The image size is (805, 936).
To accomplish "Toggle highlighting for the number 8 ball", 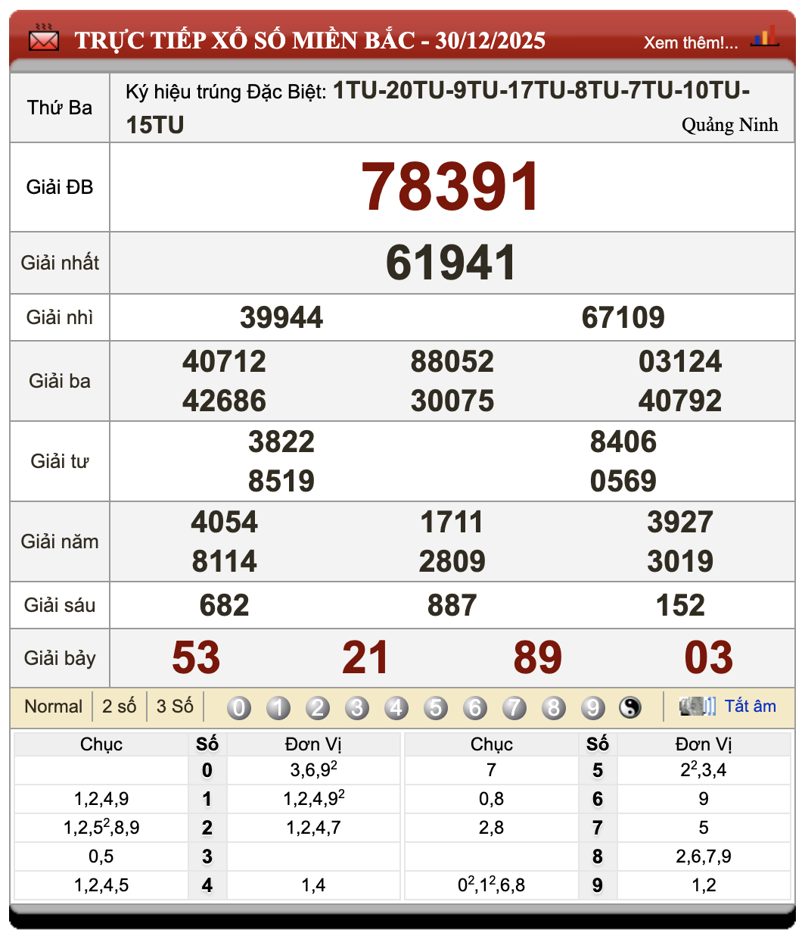I will point(554,707).
